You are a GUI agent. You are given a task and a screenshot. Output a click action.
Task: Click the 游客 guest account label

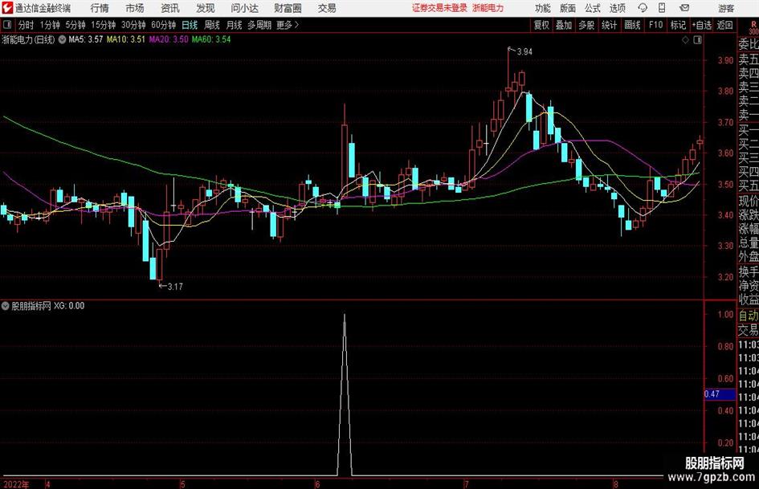coord(726,8)
